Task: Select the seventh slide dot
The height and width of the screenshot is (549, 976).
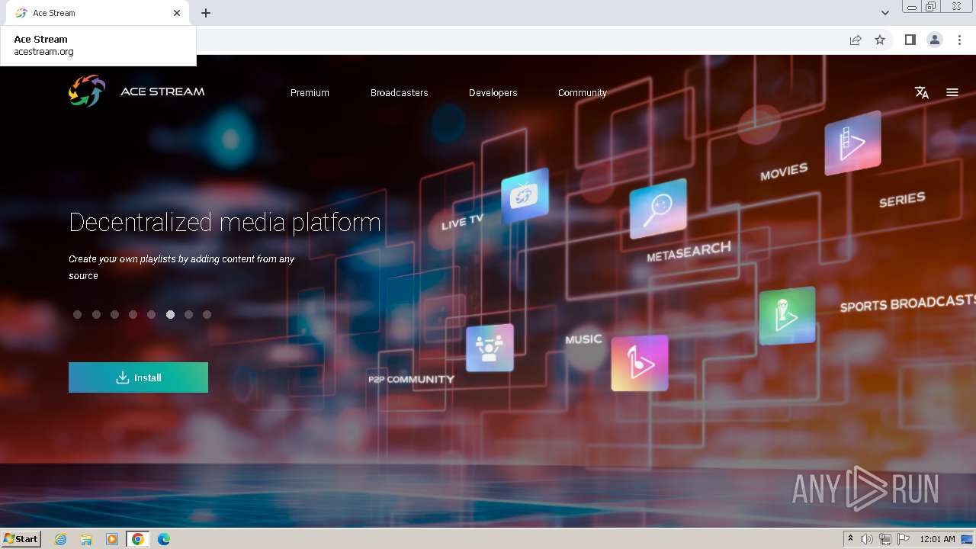Action: coord(188,314)
